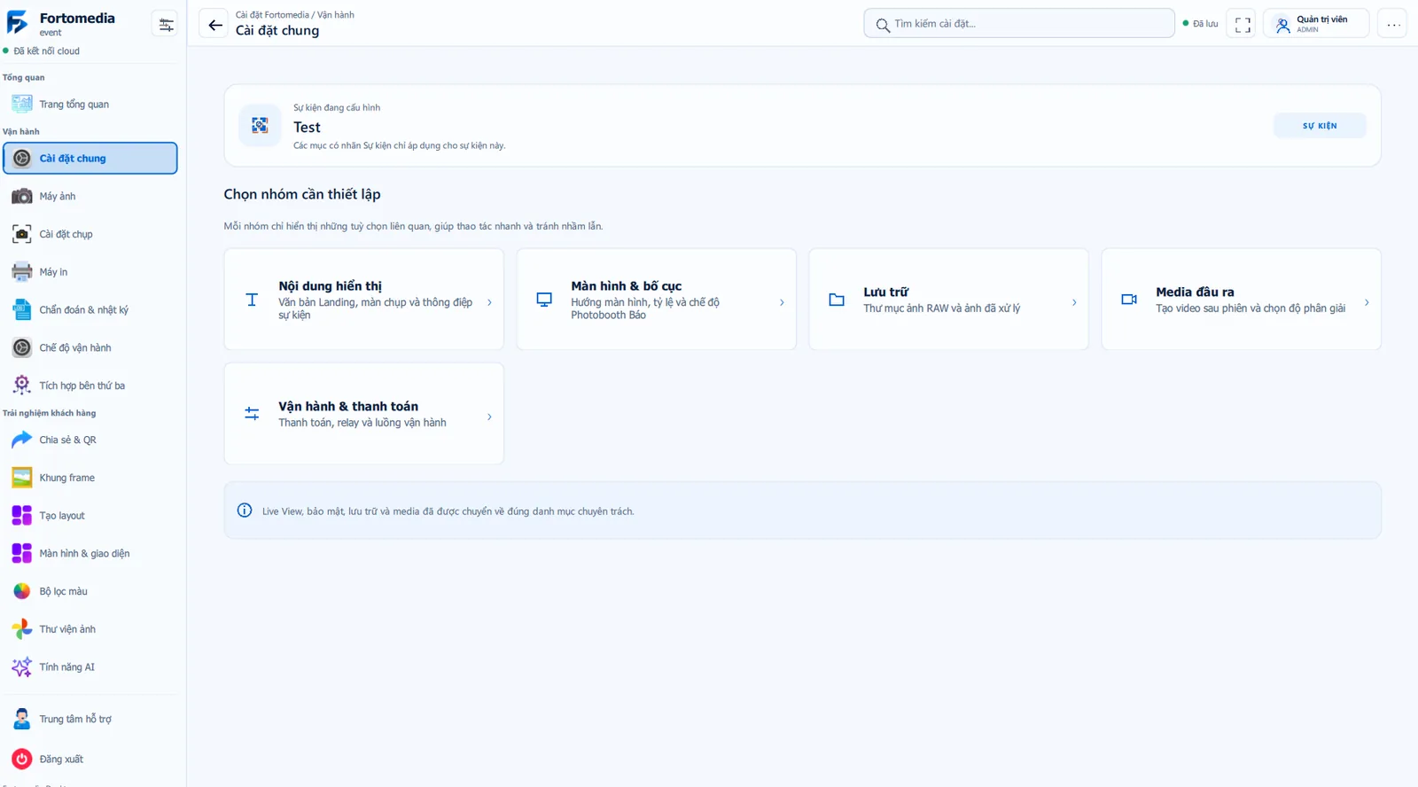Screen dimensions: 1418x787
Task: Expand the Vận hành & thanh toán chevron
Action: [489, 417]
